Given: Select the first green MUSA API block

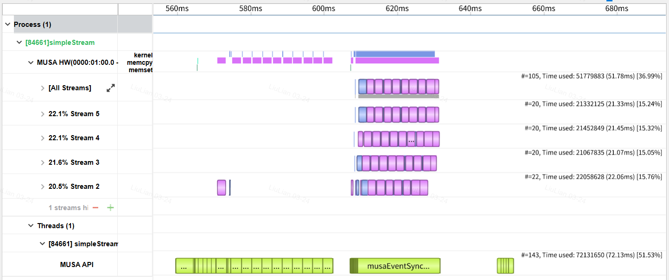Looking at the screenshot, I should tap(184, 266).
